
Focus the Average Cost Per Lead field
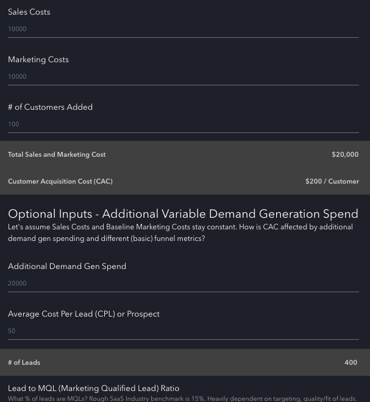[x=183, y=331]
